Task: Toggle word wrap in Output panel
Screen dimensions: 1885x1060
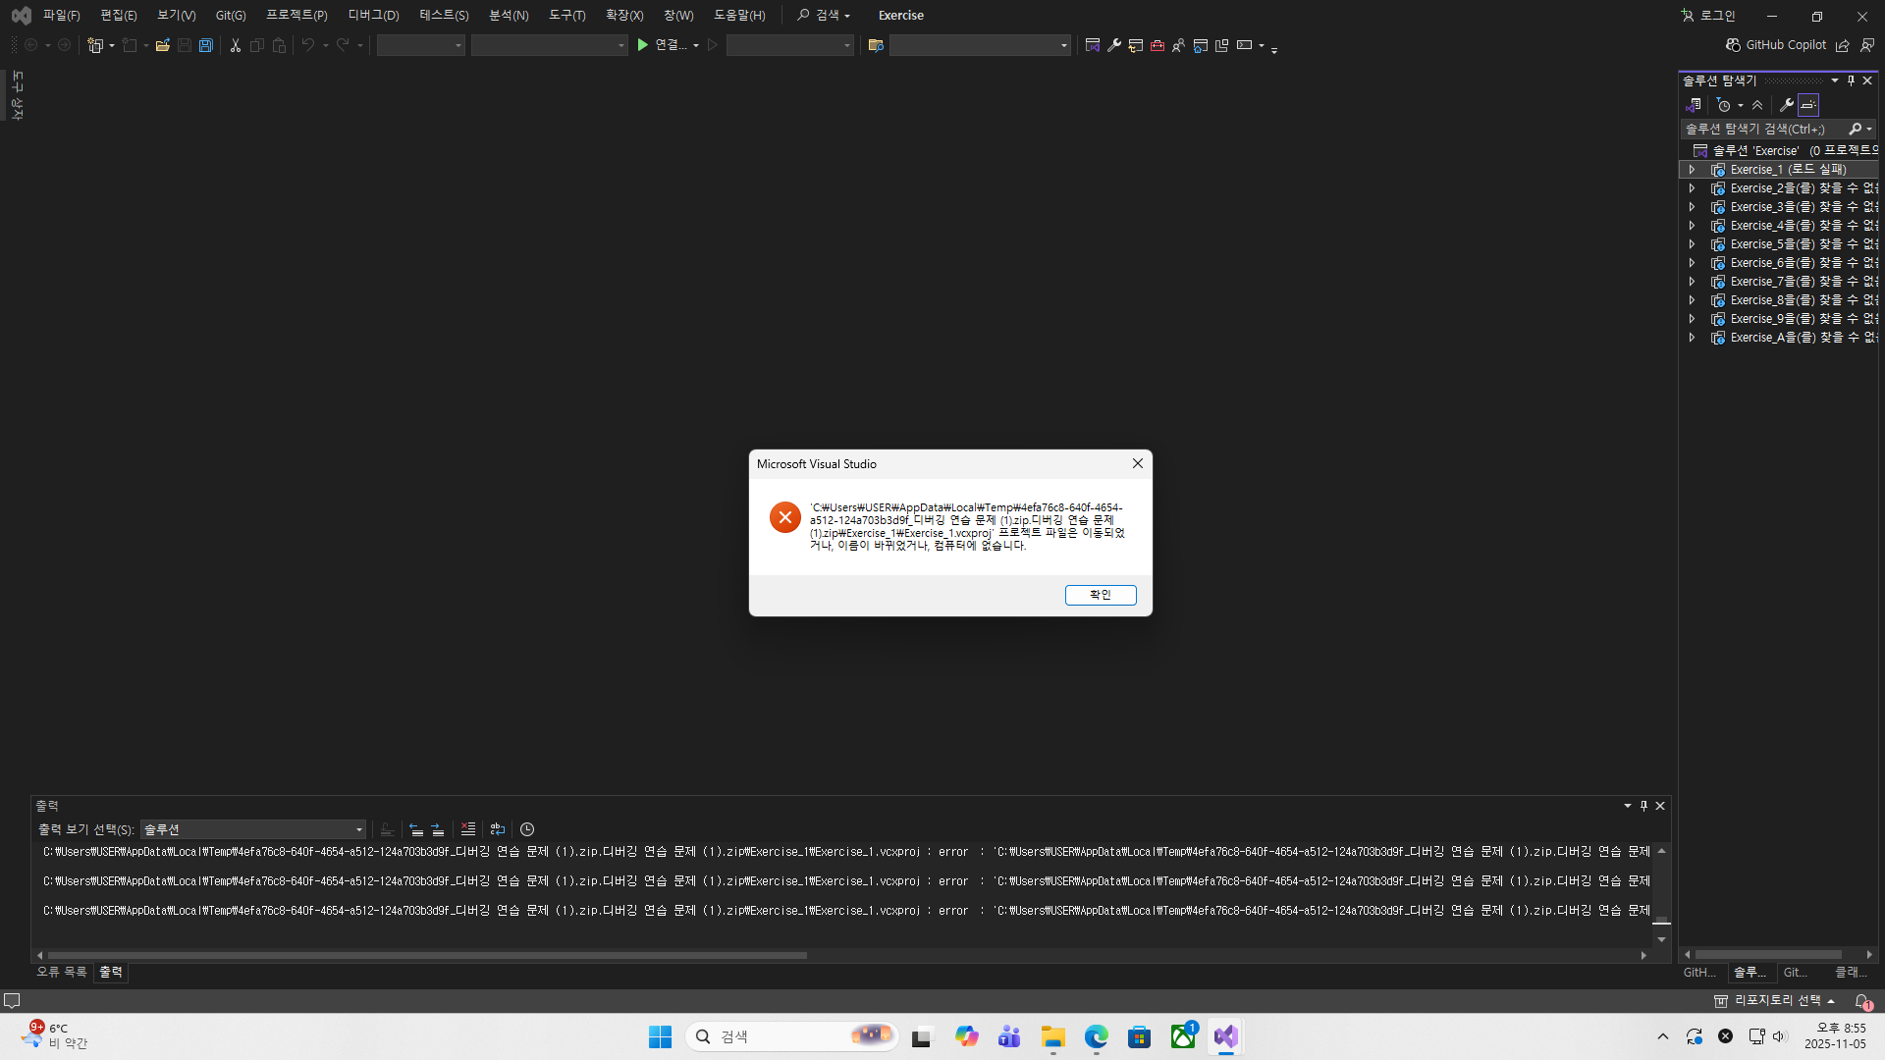Action: [498, 829]
